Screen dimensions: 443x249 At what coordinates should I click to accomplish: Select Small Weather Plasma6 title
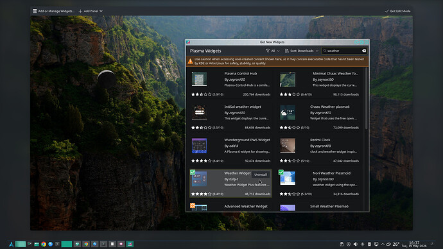click(x=329, y=207)
